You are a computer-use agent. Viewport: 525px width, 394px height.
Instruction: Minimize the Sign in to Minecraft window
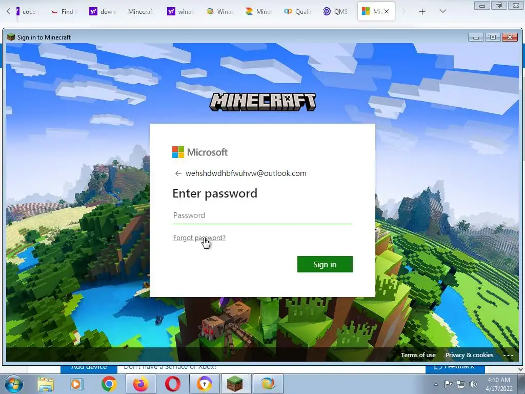point(476,37)
